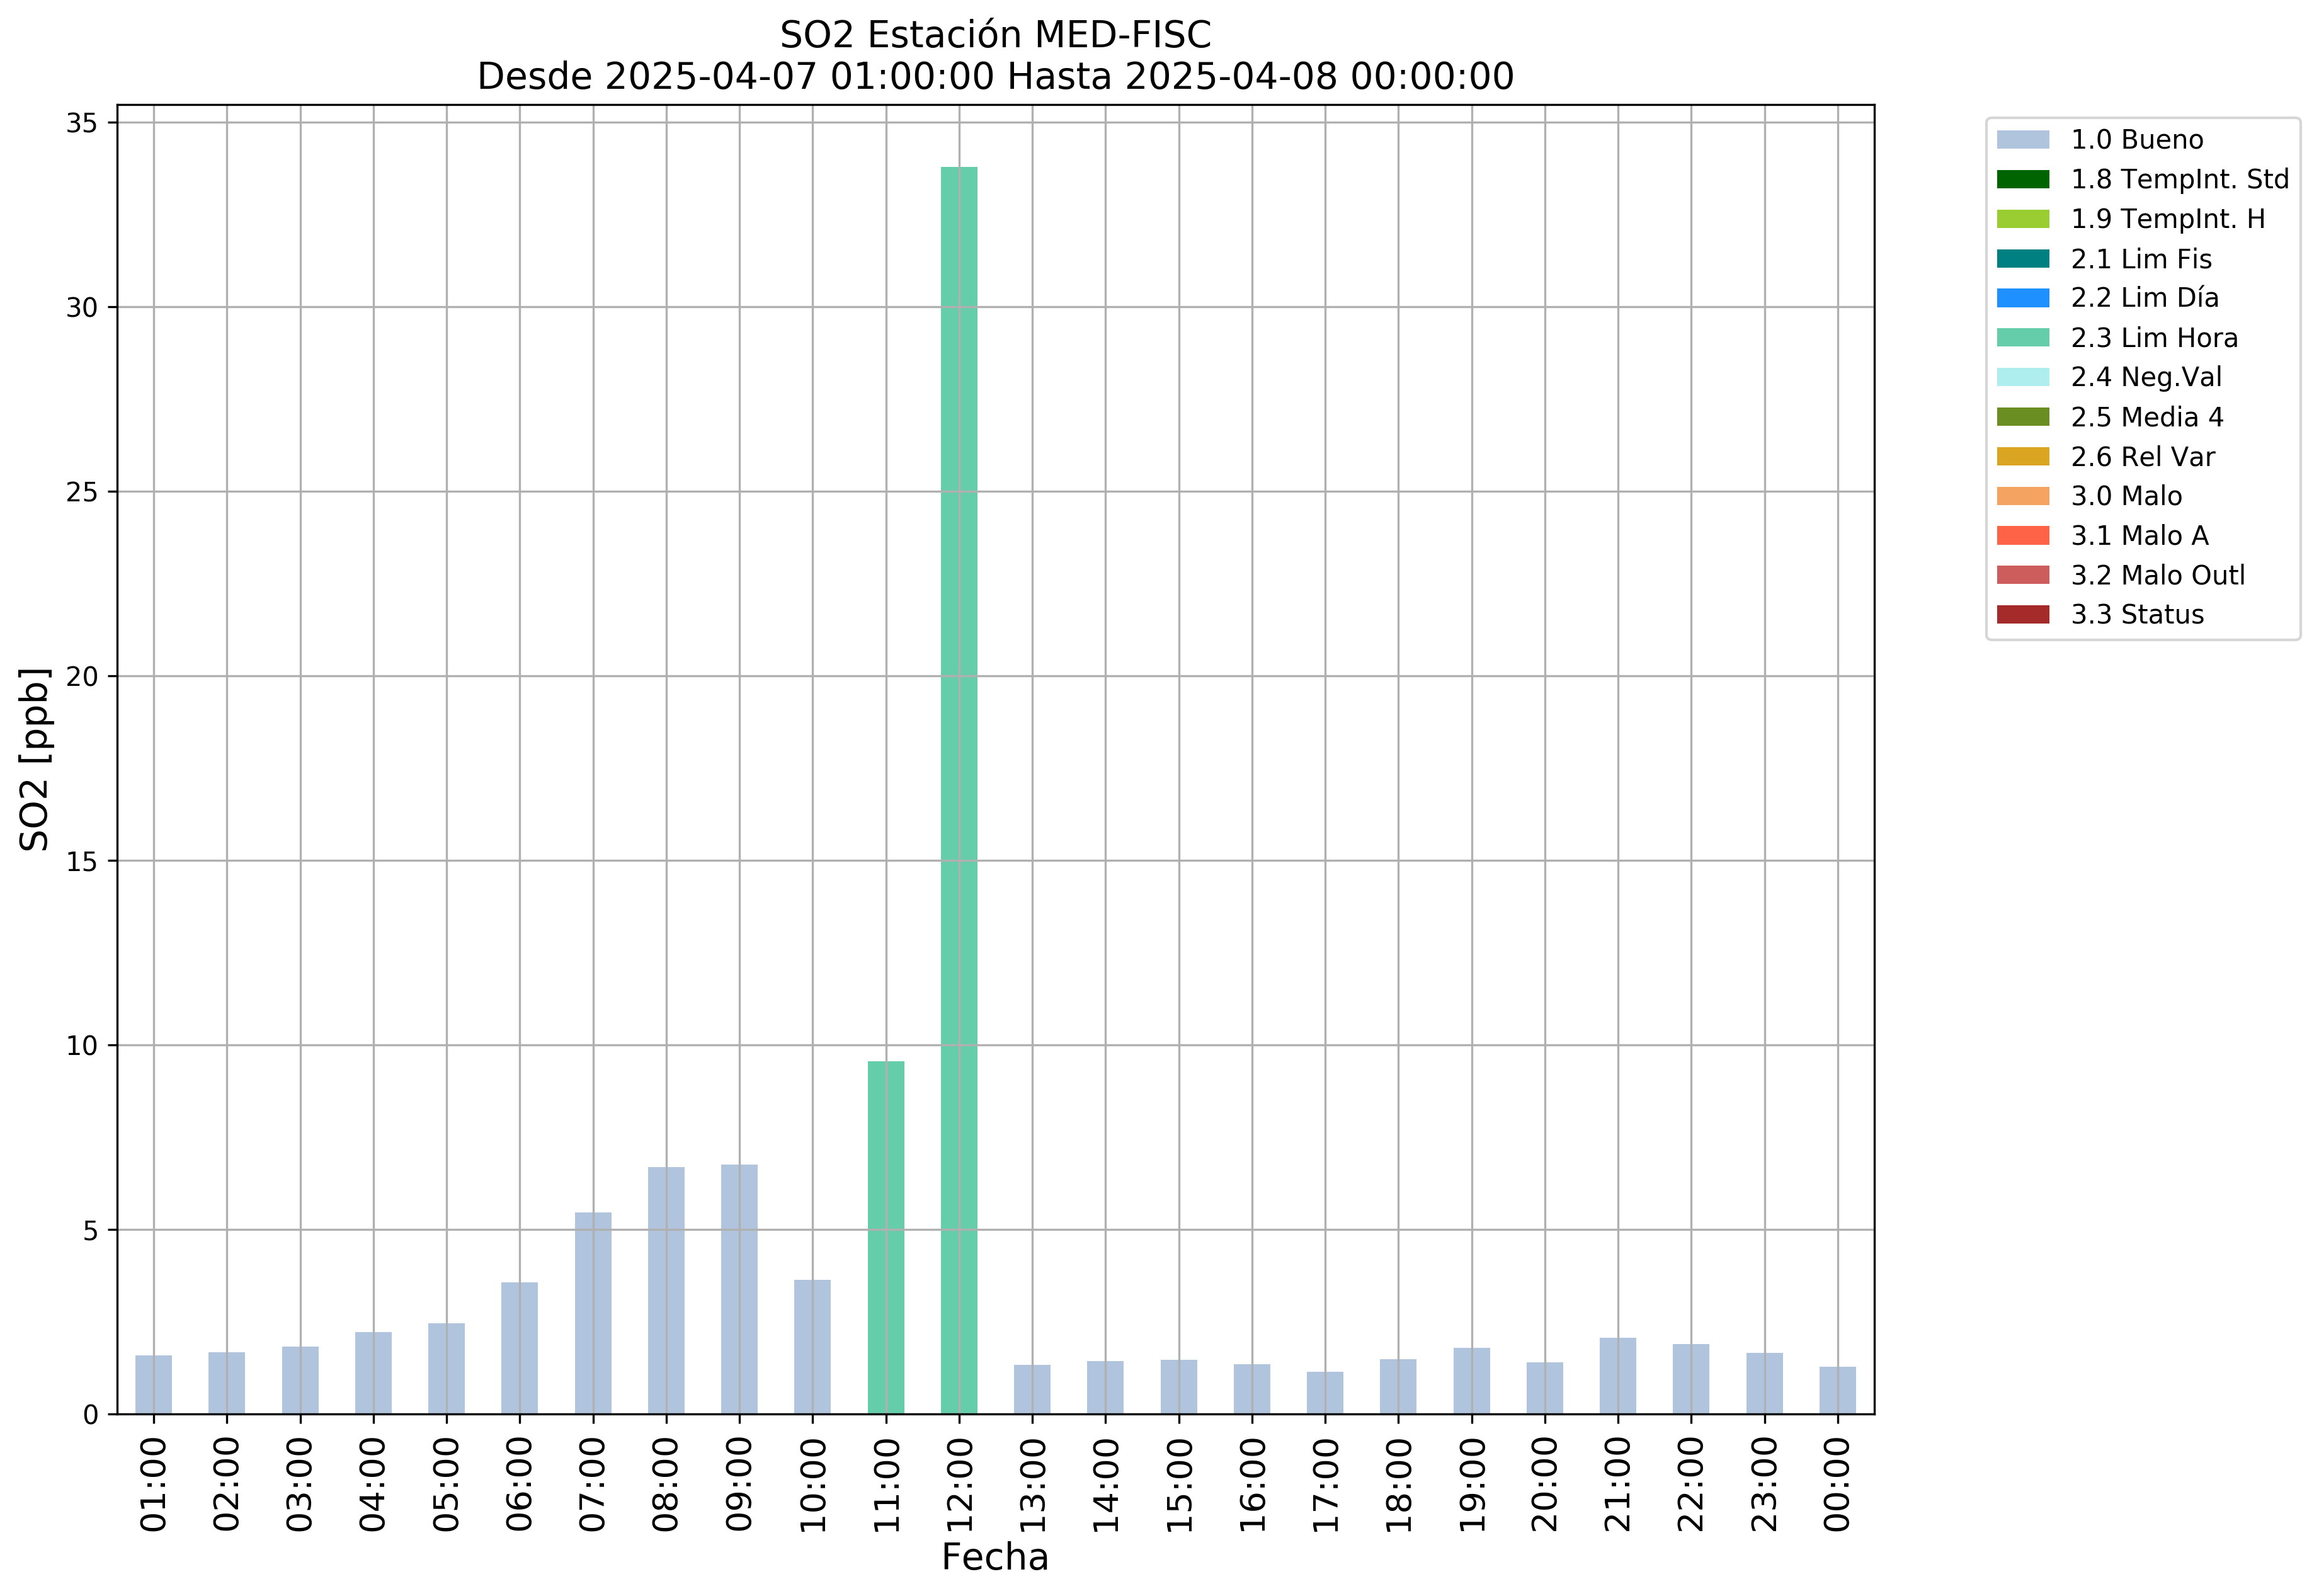Click the '00:00' x-axis tick label

[x=1838, y=1485]
